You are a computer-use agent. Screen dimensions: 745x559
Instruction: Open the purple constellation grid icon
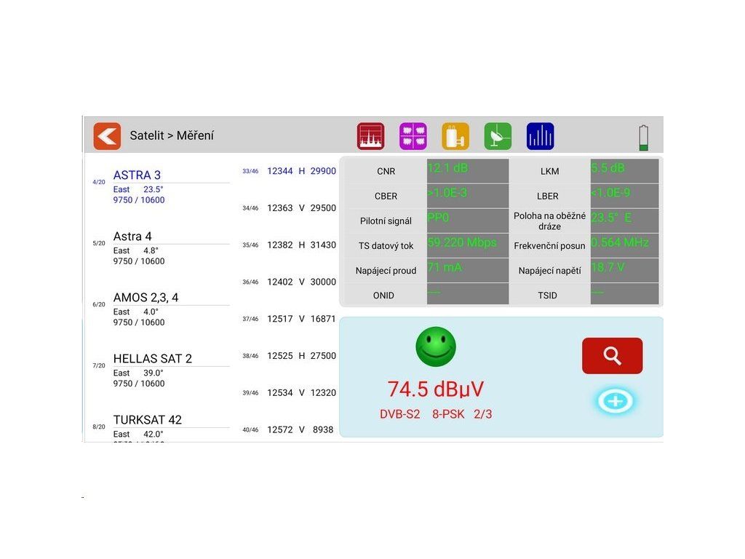[413, 136]
